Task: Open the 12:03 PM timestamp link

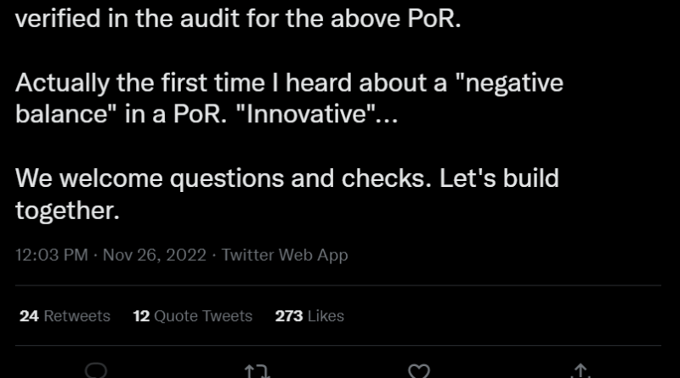Action: 51,255
